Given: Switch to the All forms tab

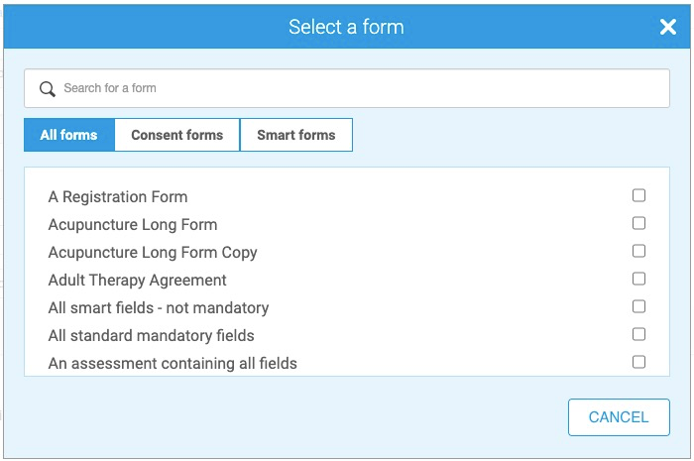Looking at the screenshot, I should coord(69,135).
